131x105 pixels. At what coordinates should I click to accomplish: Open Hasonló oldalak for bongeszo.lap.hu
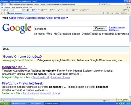[61, 77]
